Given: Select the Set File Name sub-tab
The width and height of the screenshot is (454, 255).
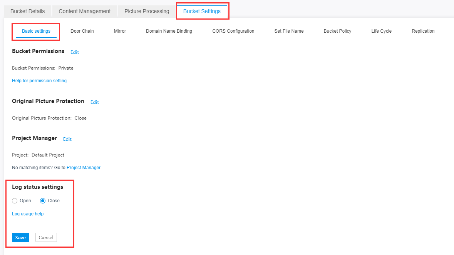Looking at the screenshot, I should [x=289, y=31].
